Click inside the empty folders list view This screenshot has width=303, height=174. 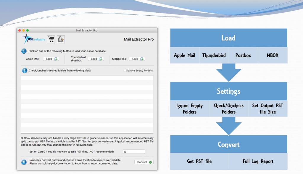pos(87,104)
